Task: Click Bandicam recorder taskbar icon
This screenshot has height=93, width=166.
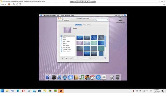Action: click(x=61, y=91)
